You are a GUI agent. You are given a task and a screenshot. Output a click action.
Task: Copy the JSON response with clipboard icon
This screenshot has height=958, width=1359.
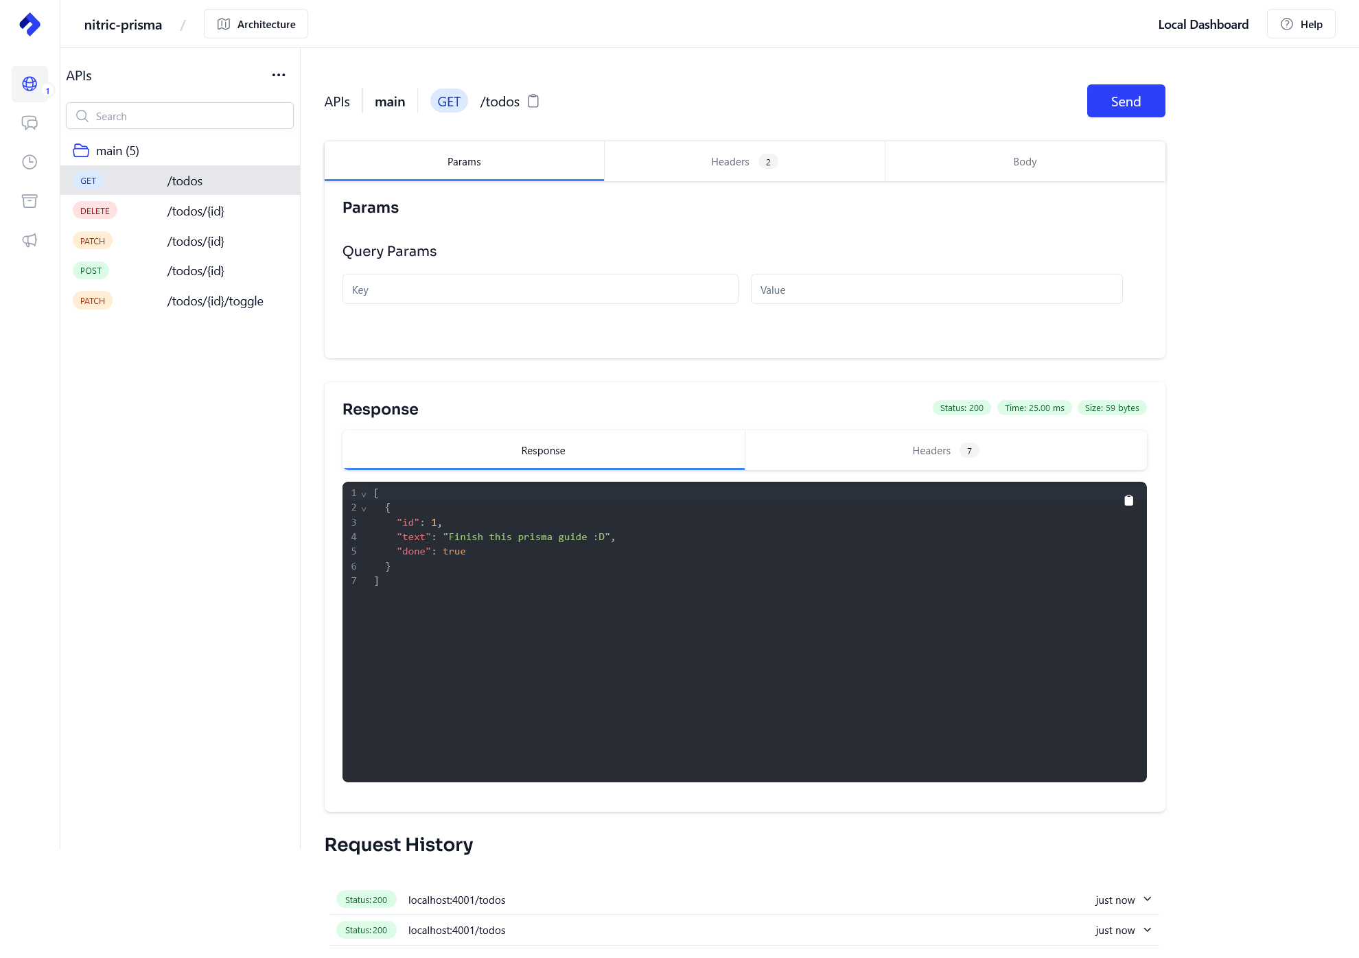pos(1129,500)
